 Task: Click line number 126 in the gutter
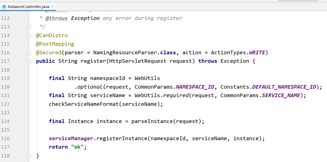[x=5, y=138]
